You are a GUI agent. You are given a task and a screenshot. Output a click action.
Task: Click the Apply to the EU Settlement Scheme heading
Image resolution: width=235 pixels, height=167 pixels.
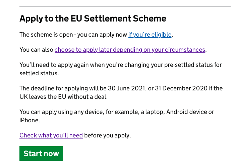pyautogui.click(x=93, y=18)
